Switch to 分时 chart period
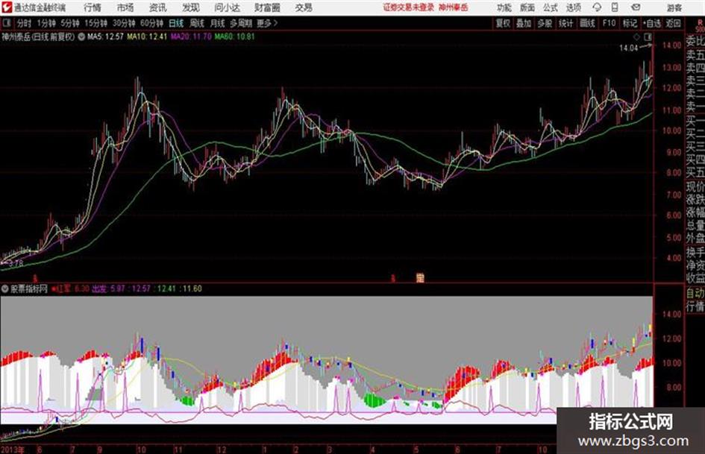This screenshot has height=454, width=705. pyautogui.click(x=25, y=23)
